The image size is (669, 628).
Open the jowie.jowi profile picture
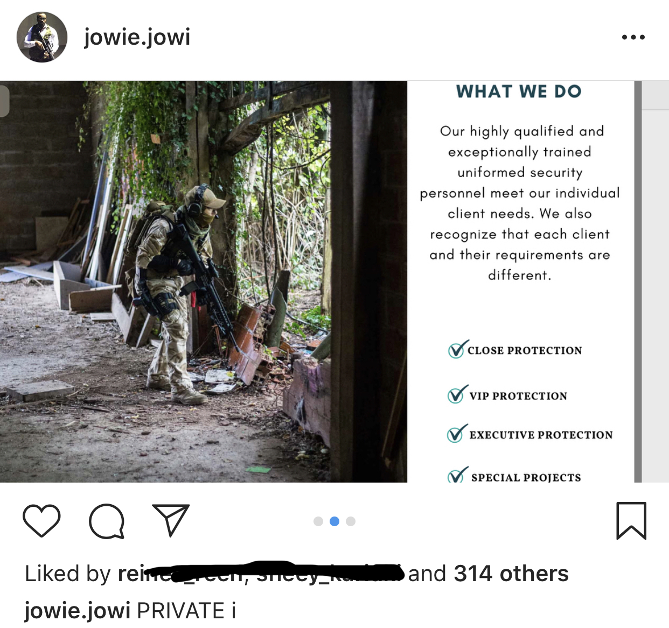coord(42,37)
